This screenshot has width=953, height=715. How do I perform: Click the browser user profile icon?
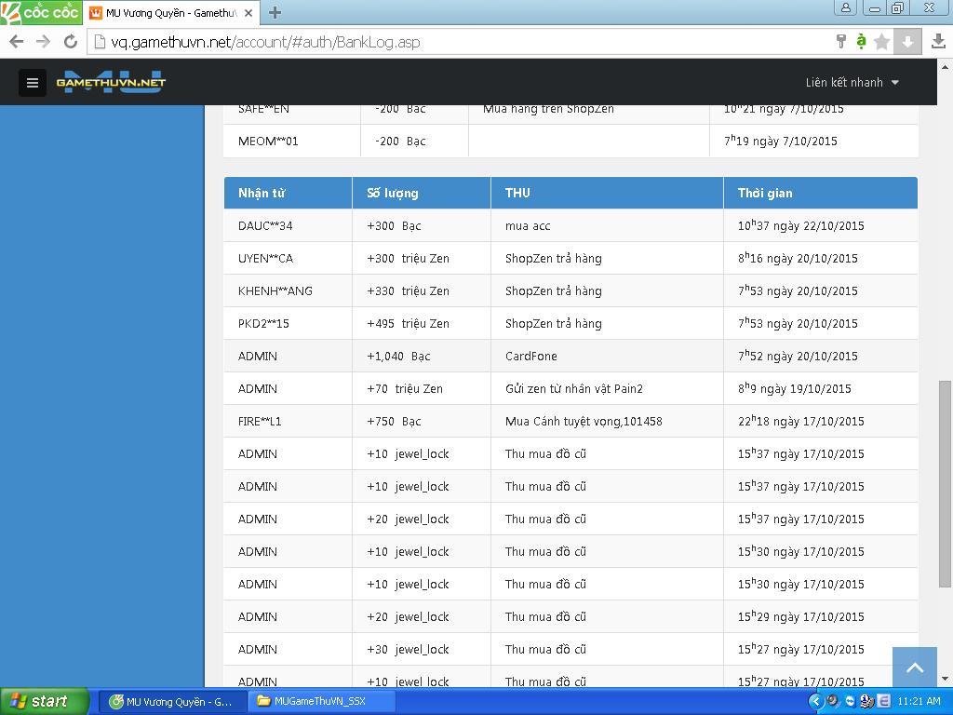tap(846, 7)
